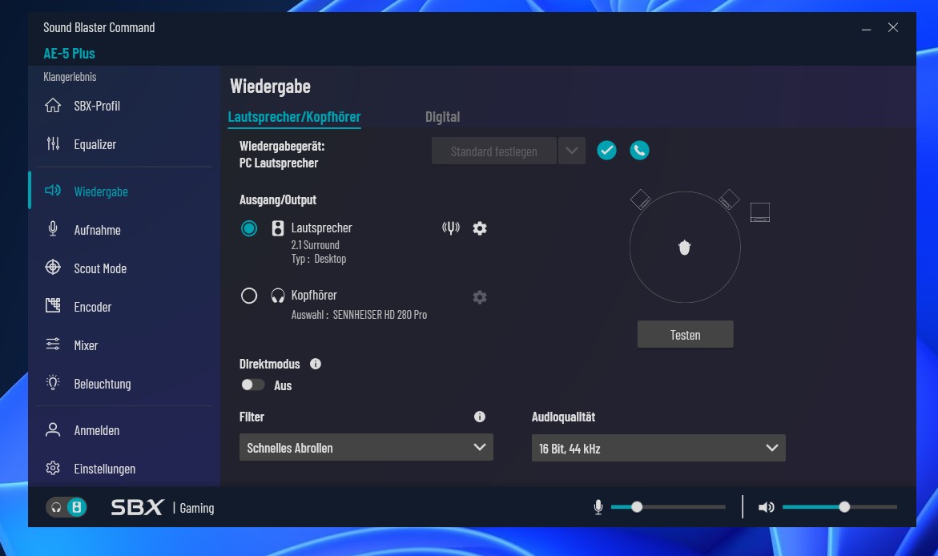
Task: Click the listener head in speaker circle
Action: (x=685, y=248)
